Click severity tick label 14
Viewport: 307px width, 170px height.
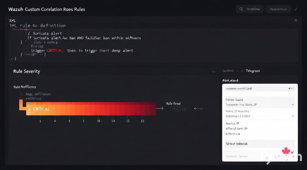pyautogui.click(x=113, y=121)
